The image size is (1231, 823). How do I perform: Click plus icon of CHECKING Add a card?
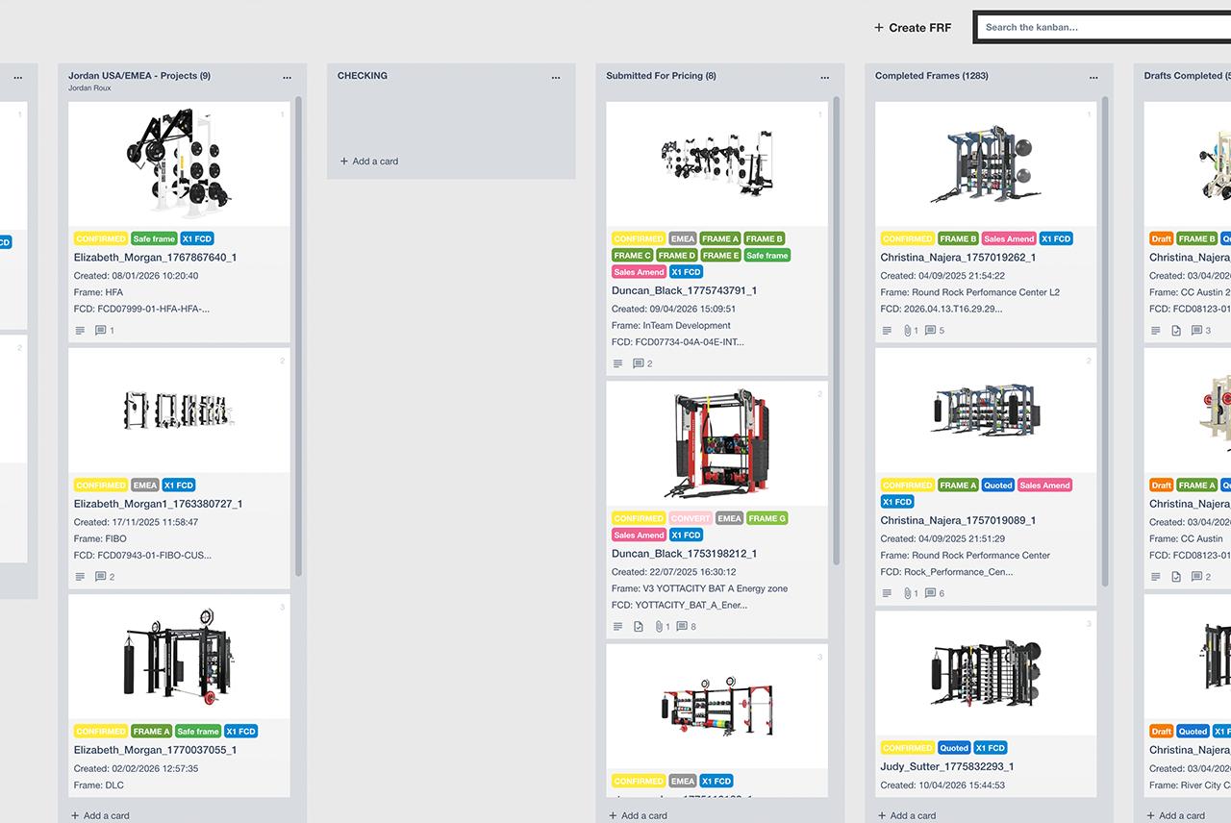pyautogui.click(x=344, y=162)
